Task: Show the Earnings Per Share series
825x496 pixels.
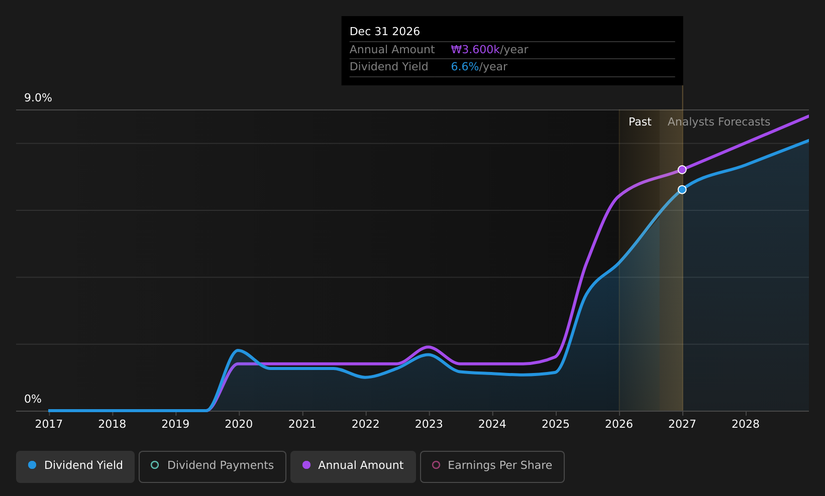Action: (492, 466)
